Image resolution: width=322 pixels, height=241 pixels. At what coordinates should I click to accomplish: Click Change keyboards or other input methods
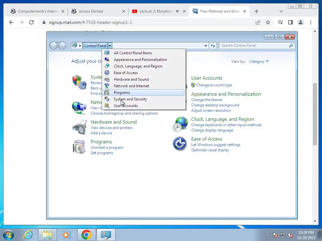(x=226, y=125)
